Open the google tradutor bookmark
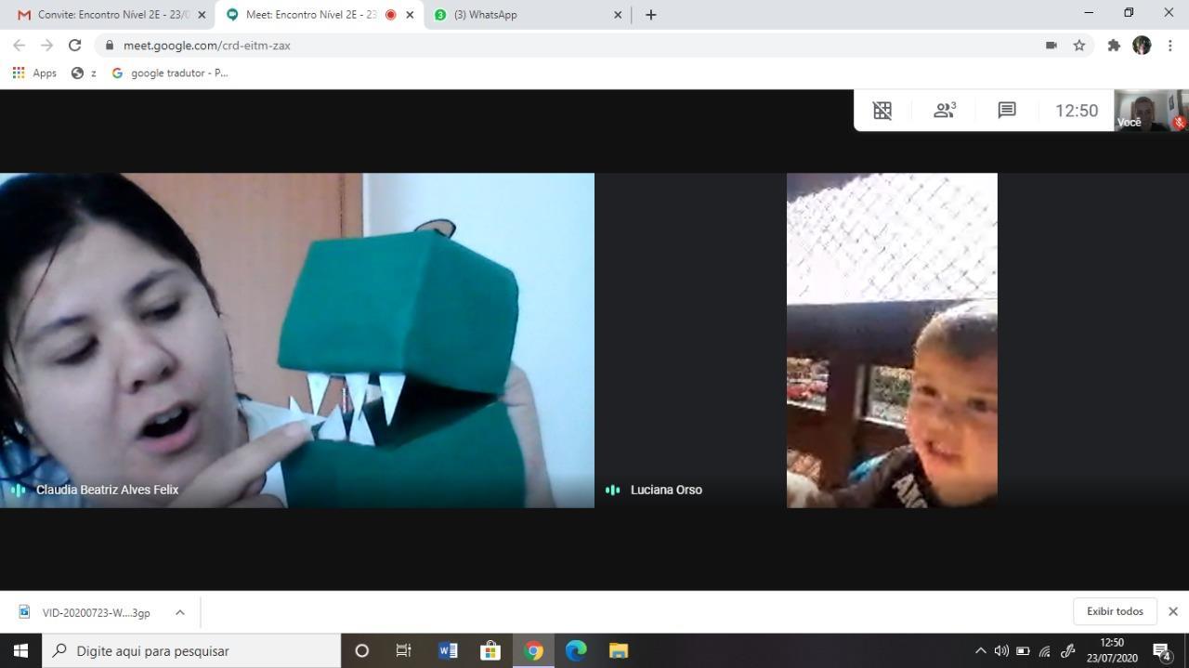Screen dimensions: 1189x668 [x=170, y=72]
